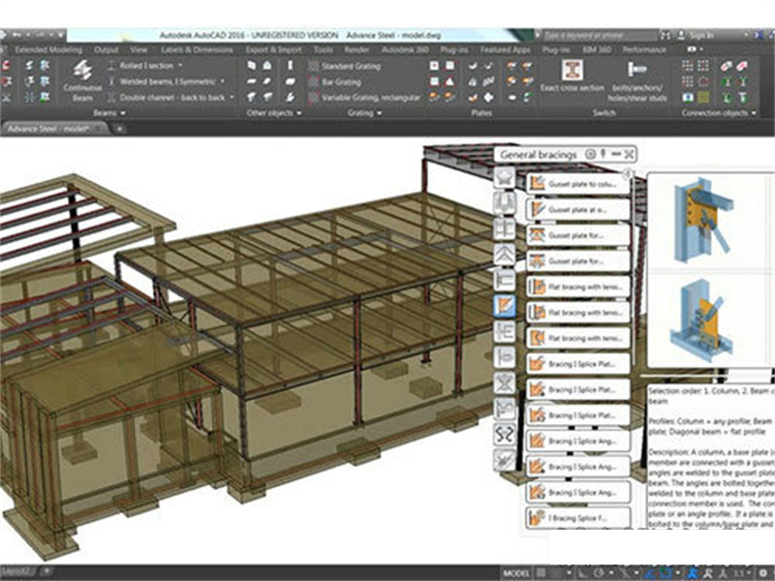Image resolution: width=775 pixels, height=581 pixels.
Task: Click the top category icon in the bracings sidebar
Action: (504, 177)
